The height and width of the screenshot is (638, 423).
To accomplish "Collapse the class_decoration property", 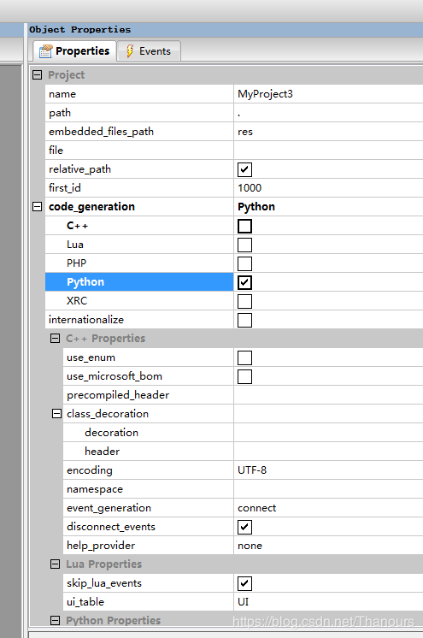I will [x=56, y=414].
